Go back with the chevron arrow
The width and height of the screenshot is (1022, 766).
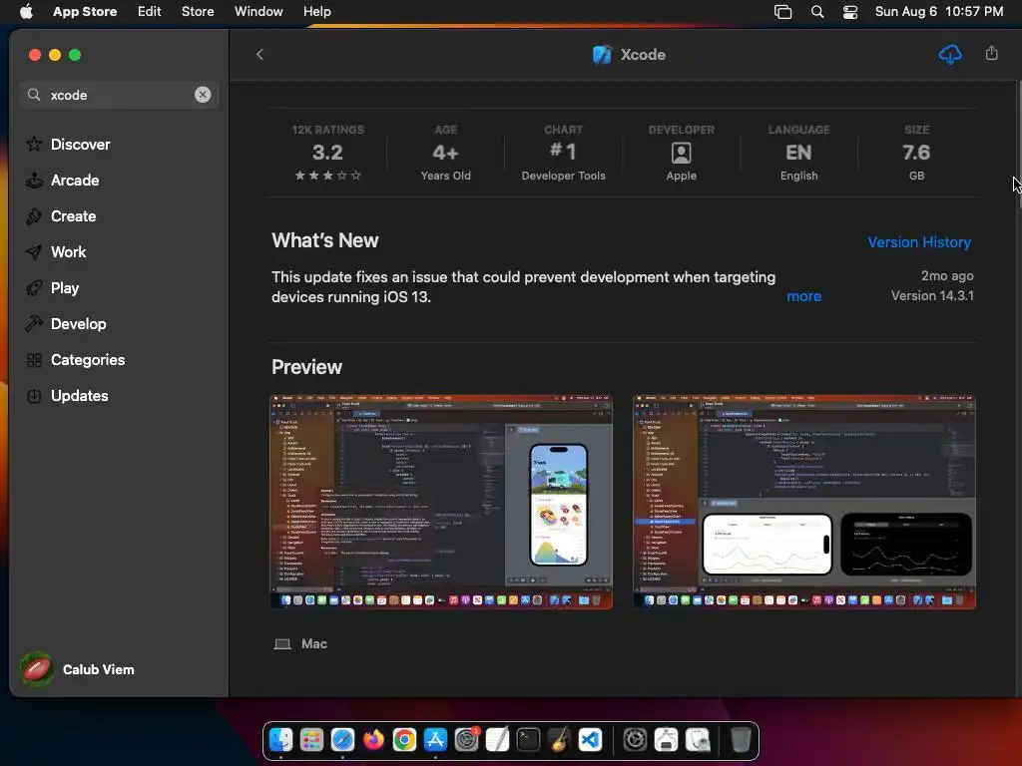click(259, 55)
